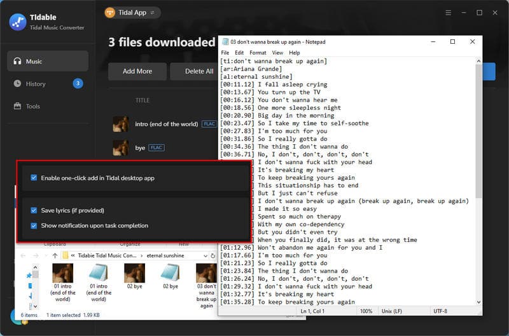Click the '6 items' status text

pos(29,315)
